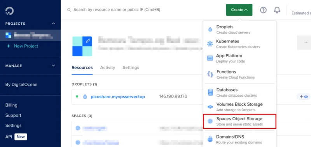Choose App Platform from Create menu

click(239, 58)
